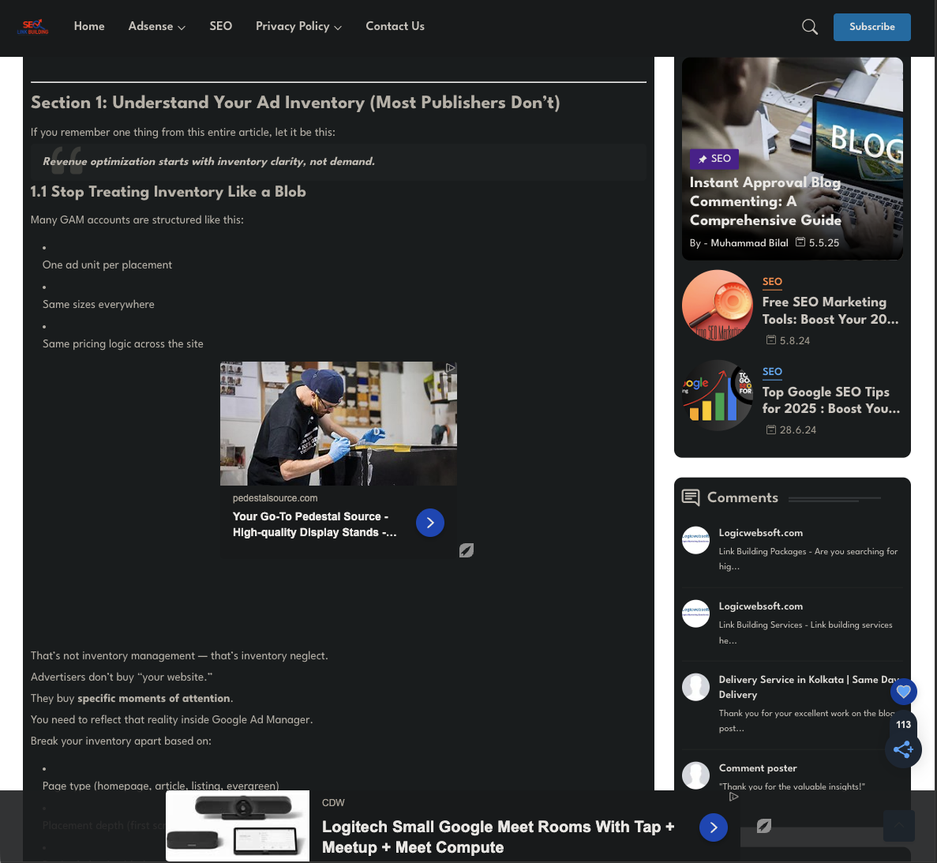Open the Contact Us page

(395, 27)
